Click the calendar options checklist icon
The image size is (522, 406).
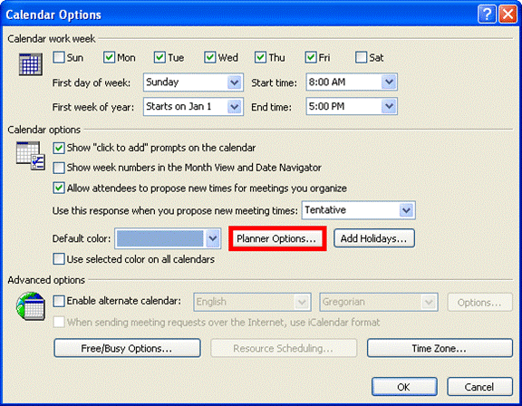pyautogui.click(x=31, y=156)
